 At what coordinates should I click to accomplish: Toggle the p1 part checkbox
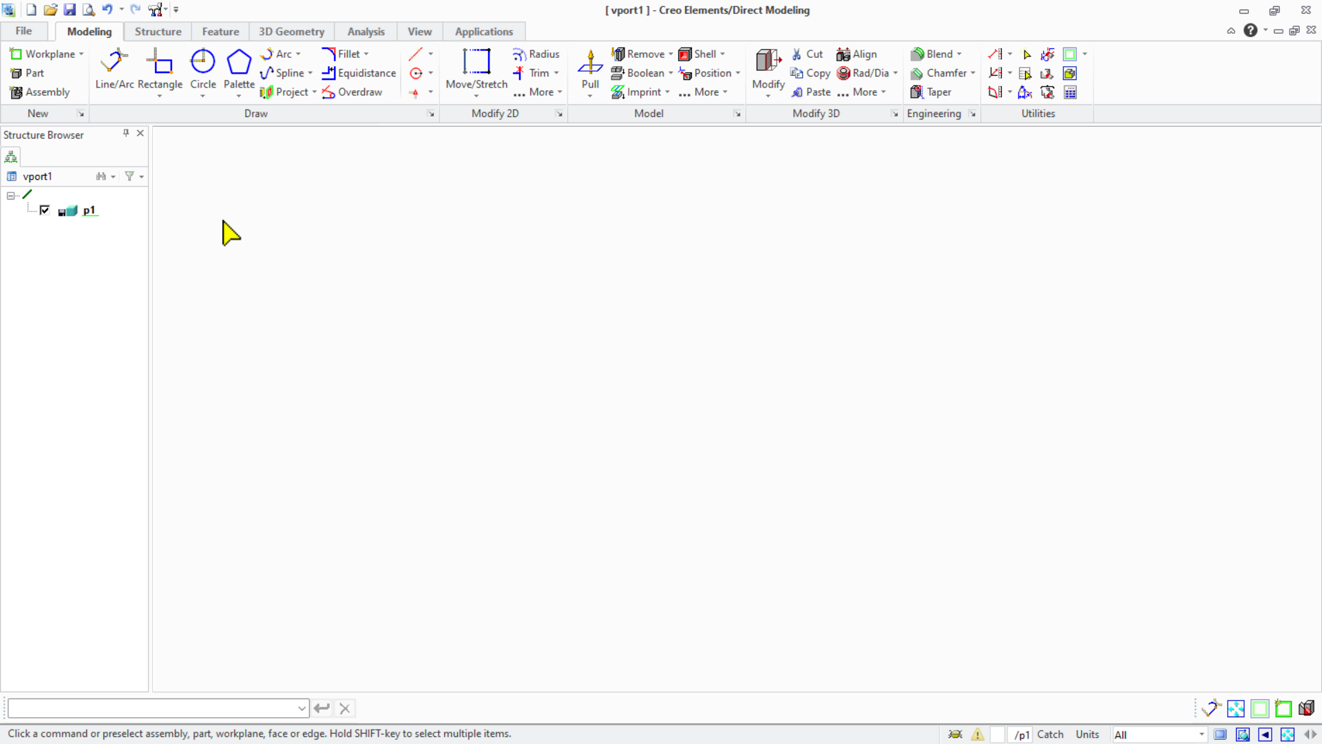pyautogui.click(x=45, y=210)
